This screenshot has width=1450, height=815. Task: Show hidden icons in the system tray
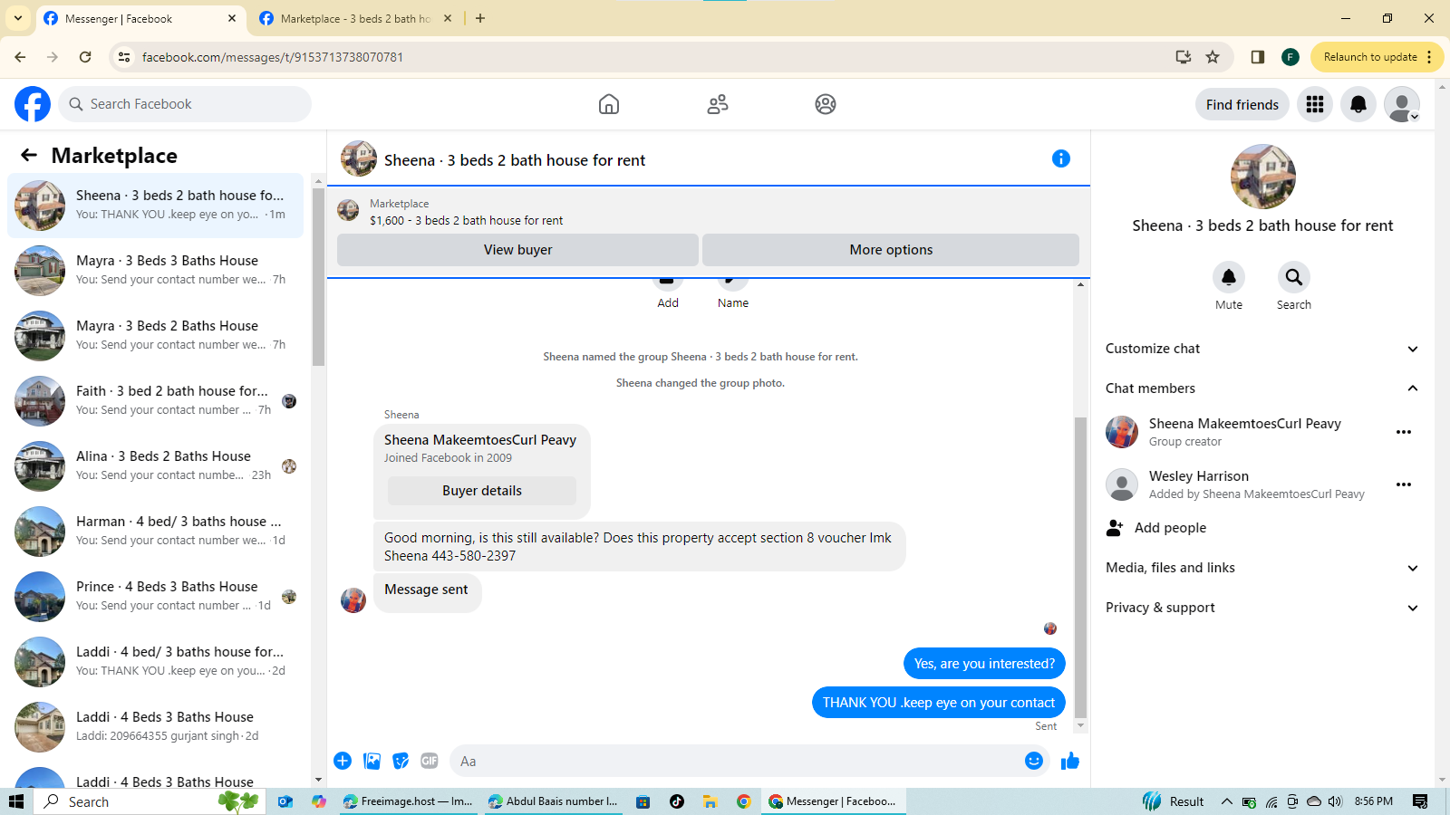point(1226,801)
